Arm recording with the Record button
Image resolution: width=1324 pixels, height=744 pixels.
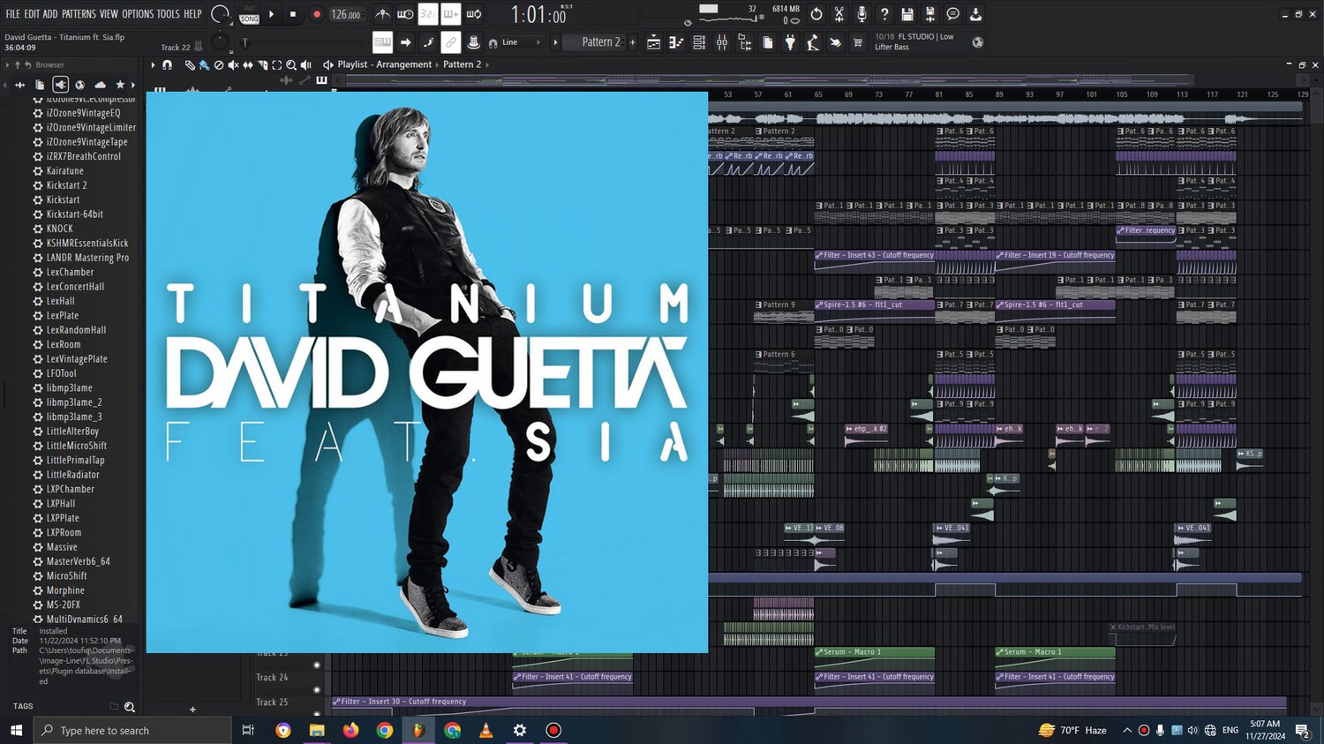(x=317, y=14)
